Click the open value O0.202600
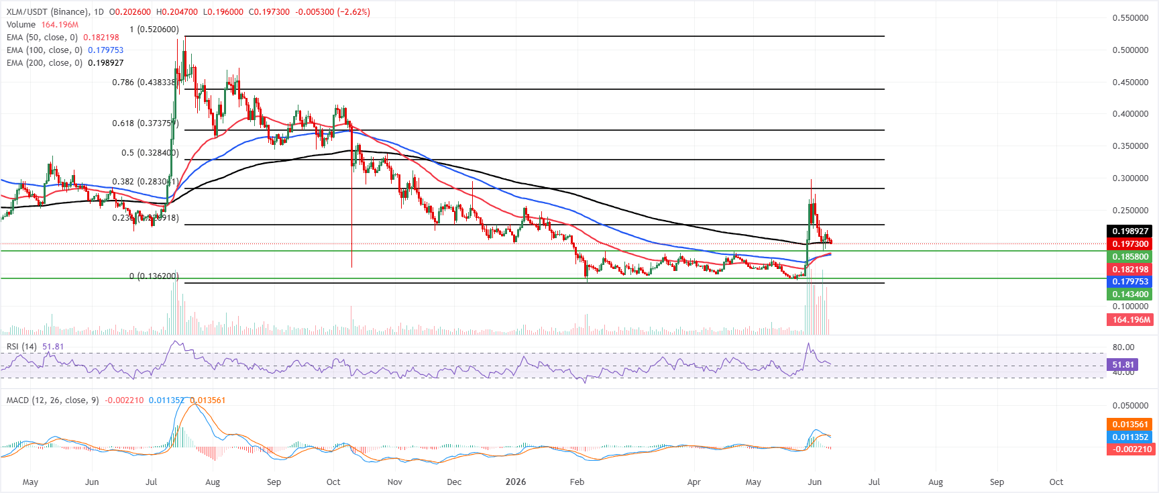This screenshot has width=1159, height=493. click(129, 12)
